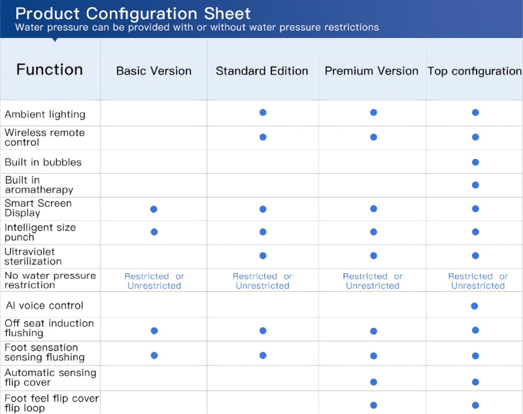Click the Intelligent size punch dot under Basic Version
This screenshot has height=414, width=523.
pos(154,232)
